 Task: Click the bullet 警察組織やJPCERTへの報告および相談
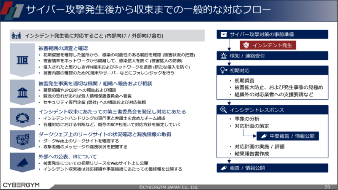coord(80,90)
